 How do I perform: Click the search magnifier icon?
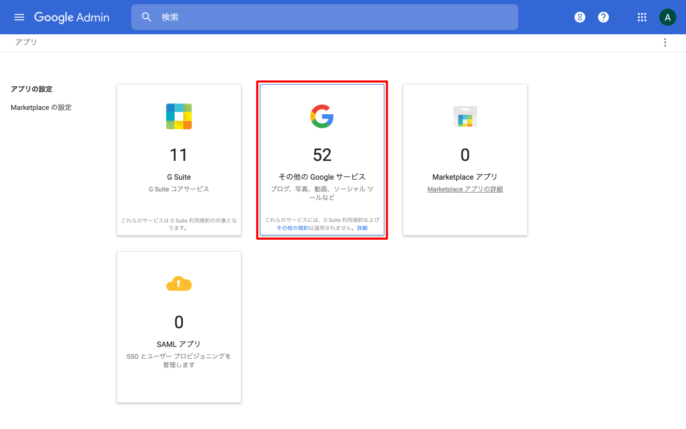coord(147,17)
